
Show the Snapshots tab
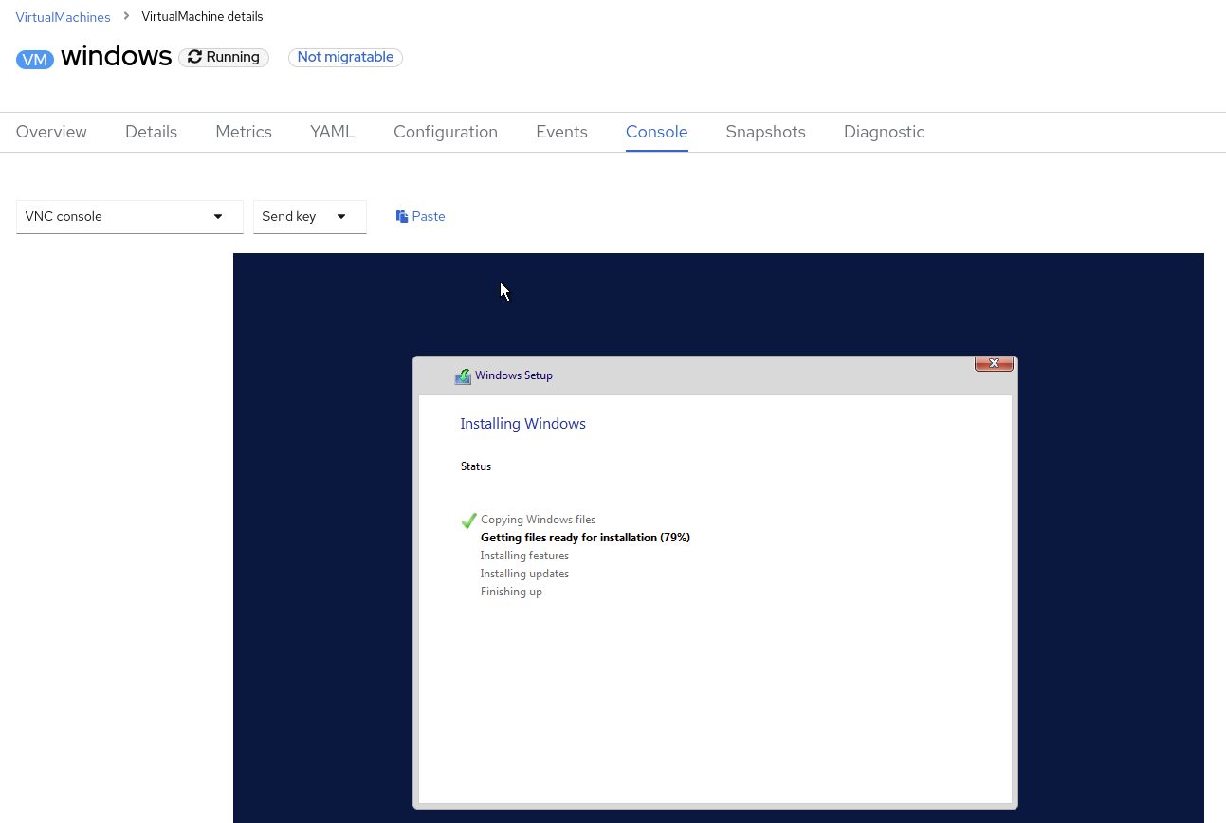765,132
